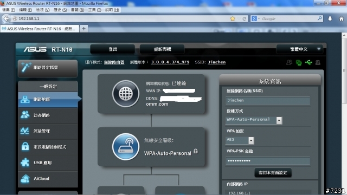Click the green network status icon
This screenshot has width=347, height=195.
(299, 63)
